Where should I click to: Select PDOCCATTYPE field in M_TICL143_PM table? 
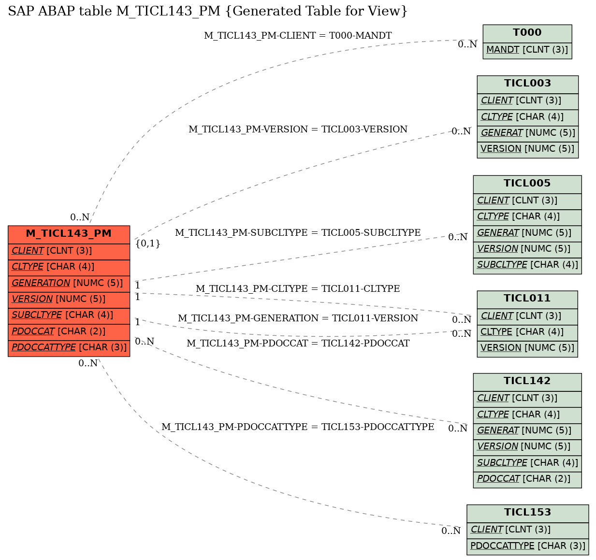pyautogui.click(x=69, y=347)
